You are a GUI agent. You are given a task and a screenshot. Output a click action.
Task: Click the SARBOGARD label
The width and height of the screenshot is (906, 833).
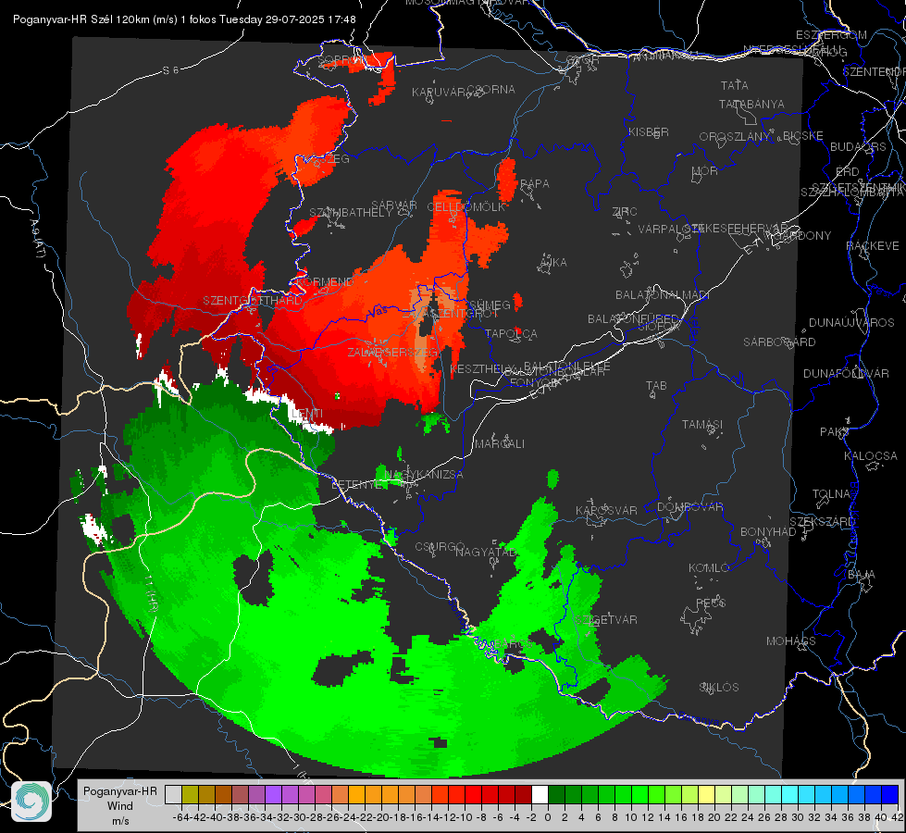(x=779, y=342)
